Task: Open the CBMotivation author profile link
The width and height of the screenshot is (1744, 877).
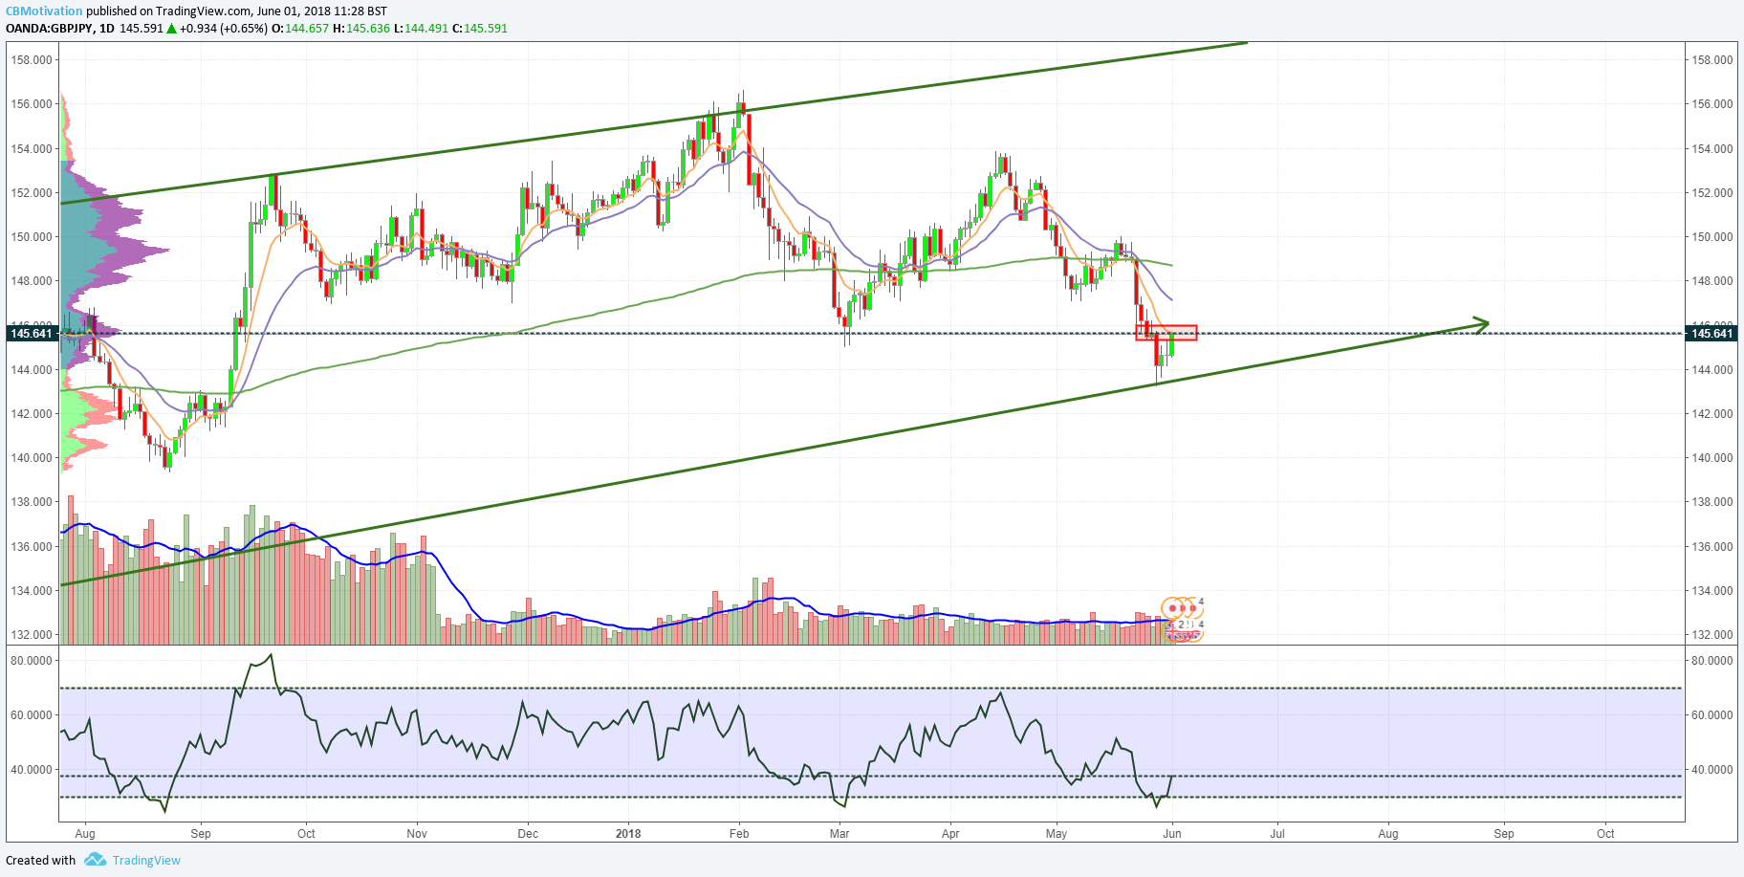Action: pyautogui.click(x=44, y=11)
